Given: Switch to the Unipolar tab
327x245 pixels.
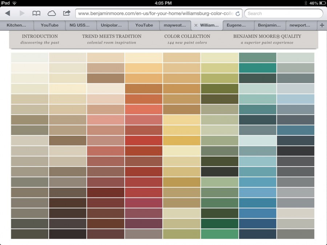Looking at the screenshot, I should [x=112, y=25].
